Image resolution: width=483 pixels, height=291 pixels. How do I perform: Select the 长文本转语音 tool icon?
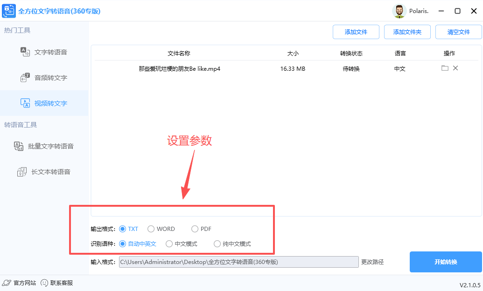(x=22, y=171)
